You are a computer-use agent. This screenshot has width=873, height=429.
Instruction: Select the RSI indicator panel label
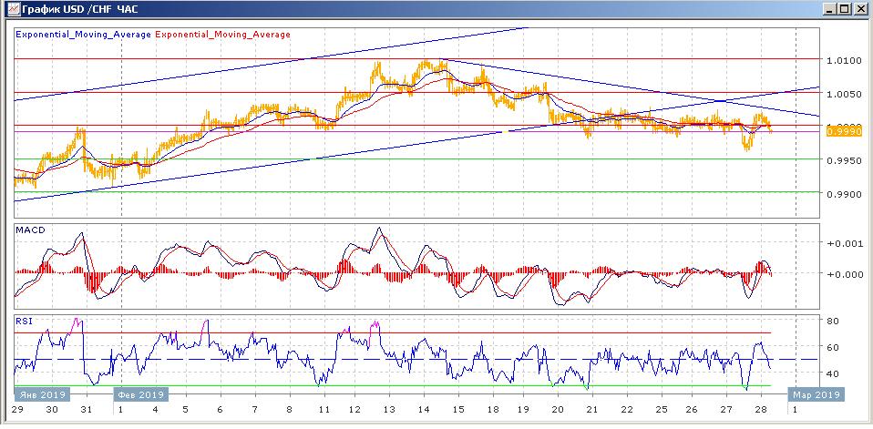point(23,321)
